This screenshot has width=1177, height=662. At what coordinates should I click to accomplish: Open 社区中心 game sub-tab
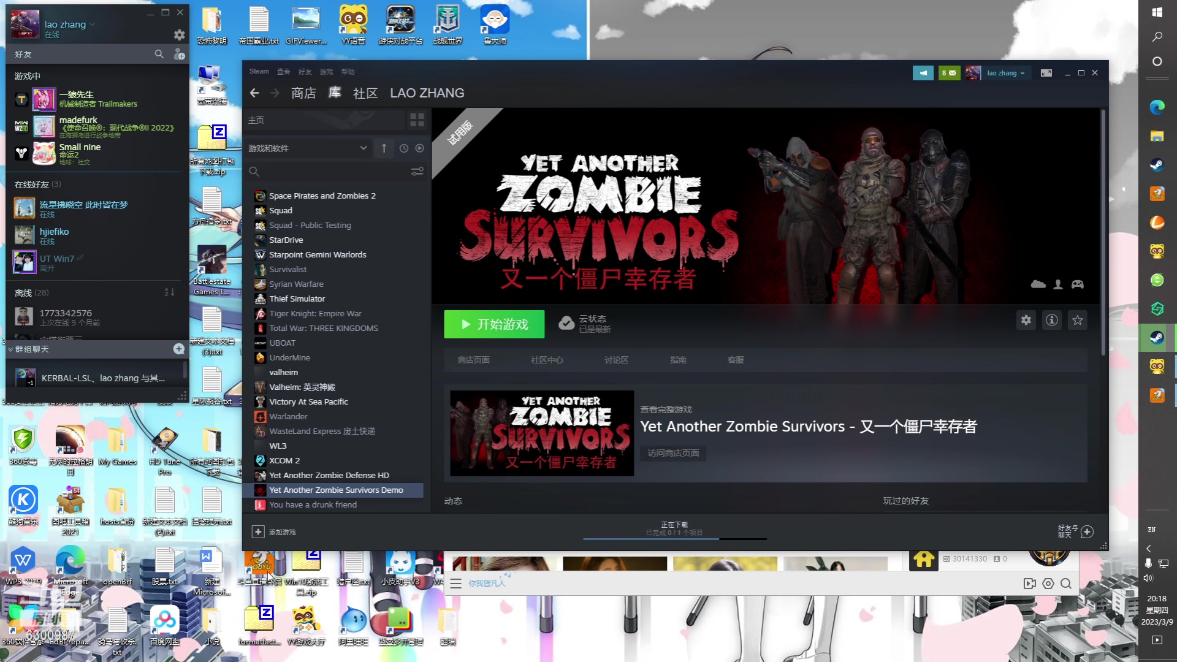[547, 360]
